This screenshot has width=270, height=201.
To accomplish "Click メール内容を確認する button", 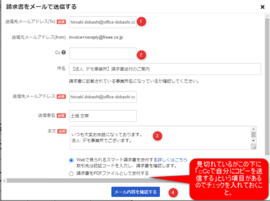I will point(136,192).
